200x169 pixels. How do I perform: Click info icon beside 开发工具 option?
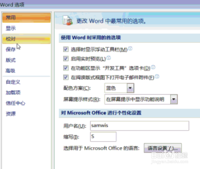tap(153, 67)
